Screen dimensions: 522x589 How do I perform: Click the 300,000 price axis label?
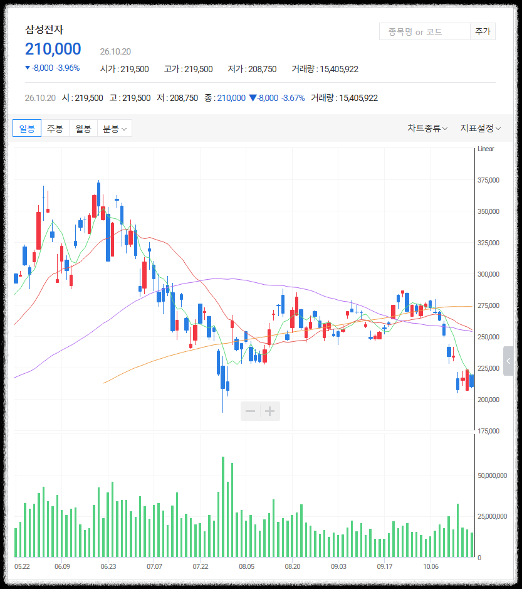point(488,274)
